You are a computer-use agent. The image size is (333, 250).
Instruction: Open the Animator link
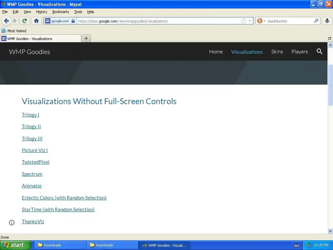coord(32,186)
